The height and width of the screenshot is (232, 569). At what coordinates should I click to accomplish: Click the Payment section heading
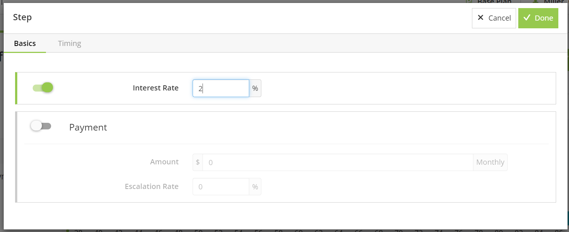(x=88, y=127)
